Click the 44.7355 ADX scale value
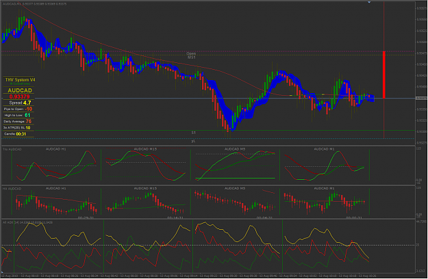428x279 pixels. [x=421, y=222]
